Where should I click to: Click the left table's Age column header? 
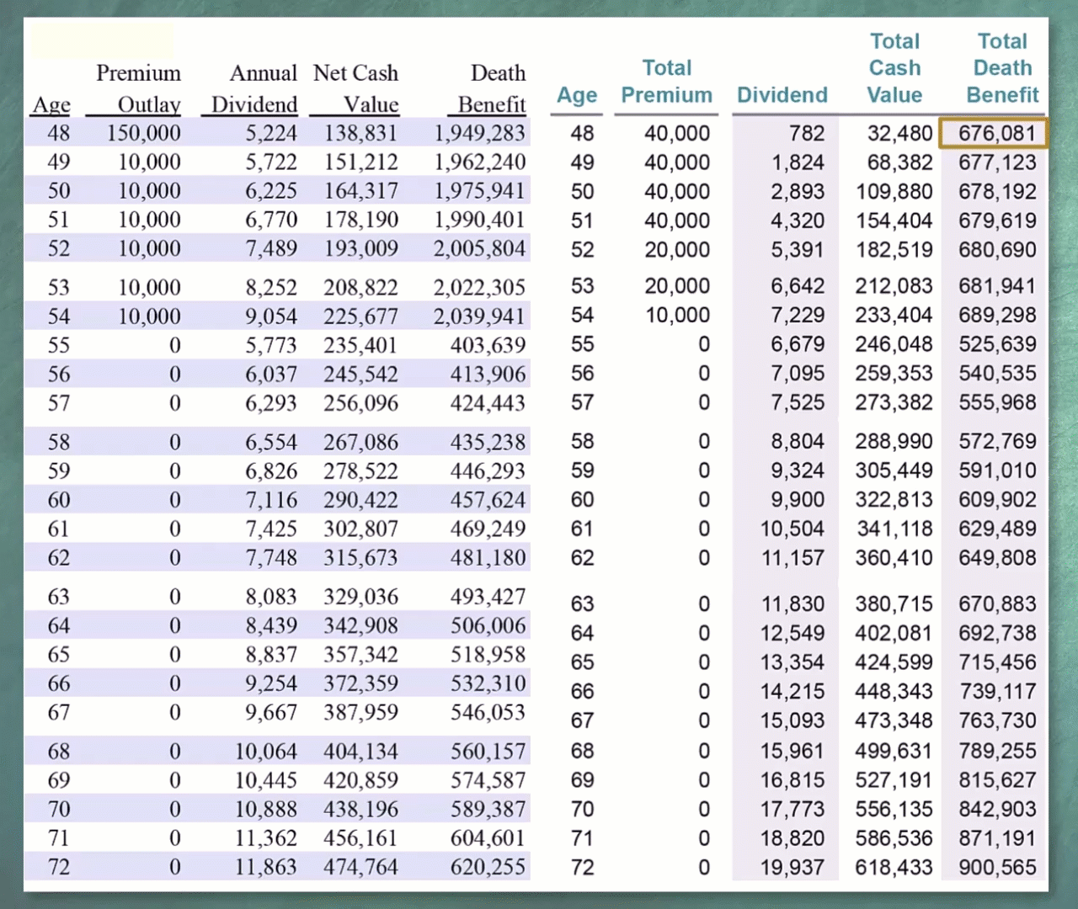coord(51,104)
